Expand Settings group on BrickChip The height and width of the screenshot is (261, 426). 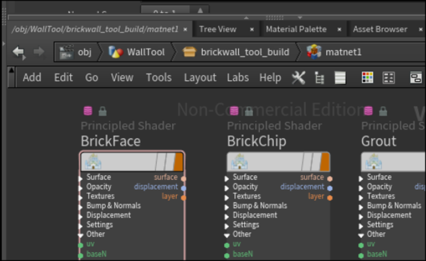[x=227, y=226]
